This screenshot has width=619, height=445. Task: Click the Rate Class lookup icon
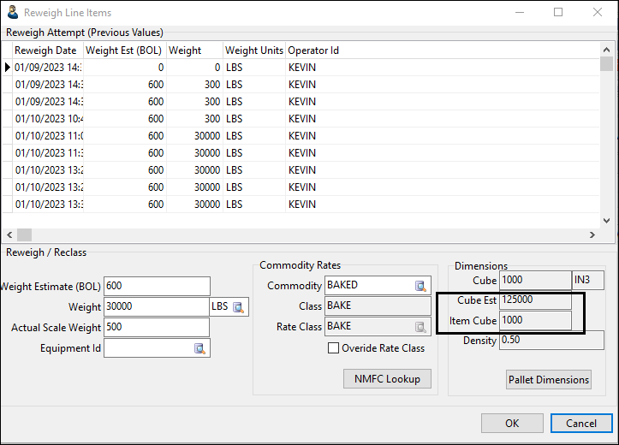pos(420,326)
